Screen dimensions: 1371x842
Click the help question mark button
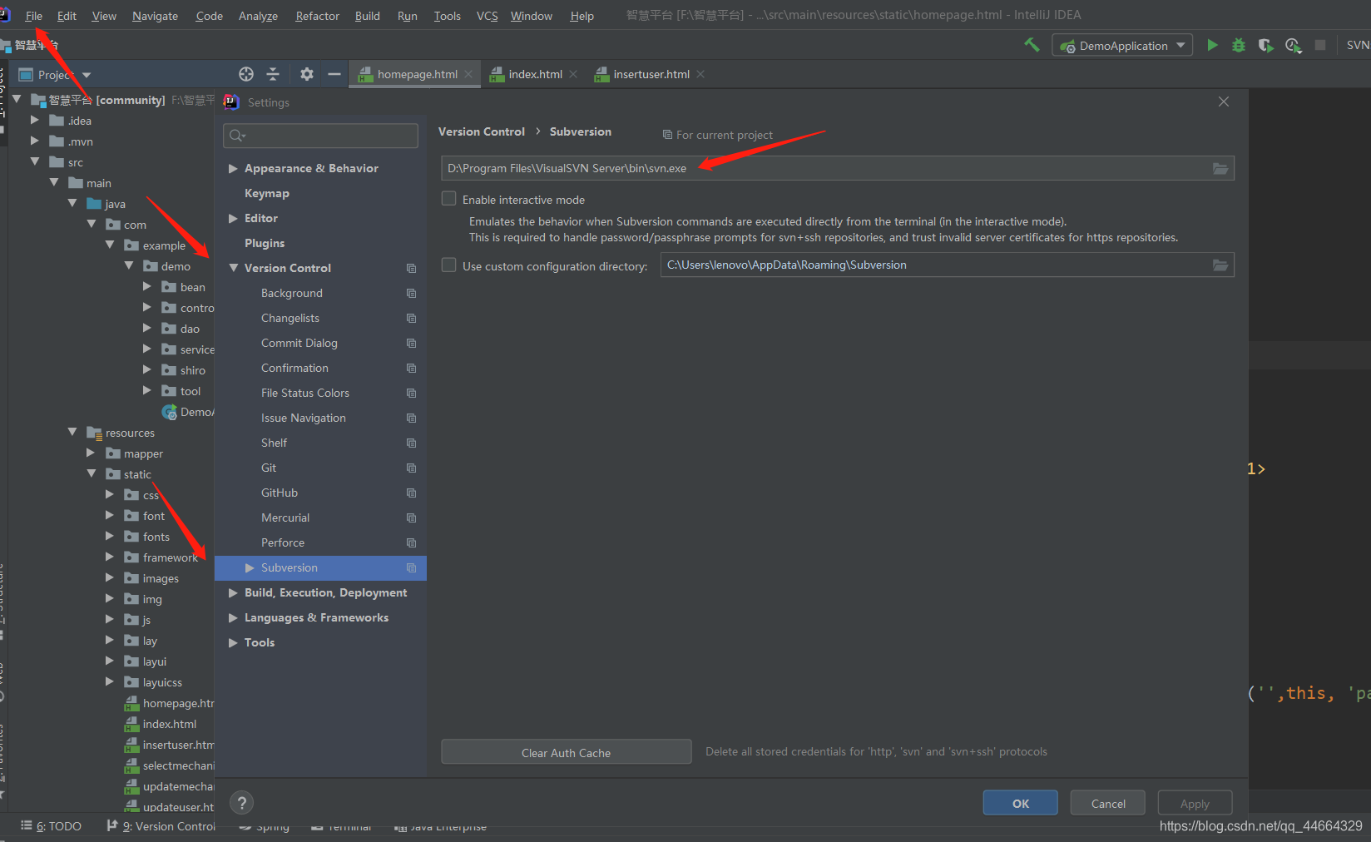[x=241, y=803]
